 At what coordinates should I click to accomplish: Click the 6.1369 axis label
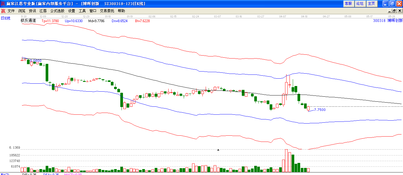pyautogui.click(x=15, y=148)
